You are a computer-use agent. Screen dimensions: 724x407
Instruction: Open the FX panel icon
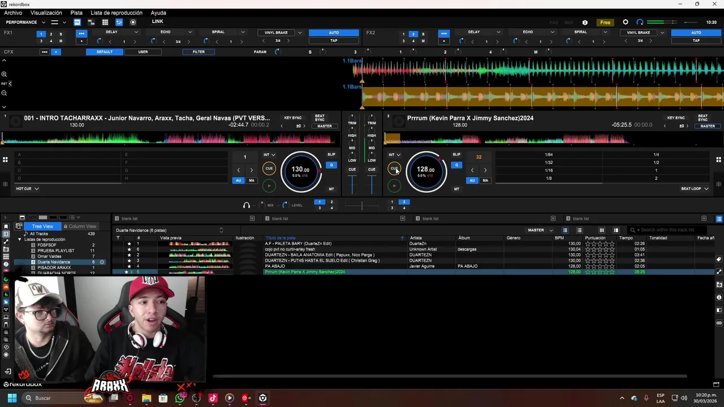pyautogui.click(x=77, y=22)
